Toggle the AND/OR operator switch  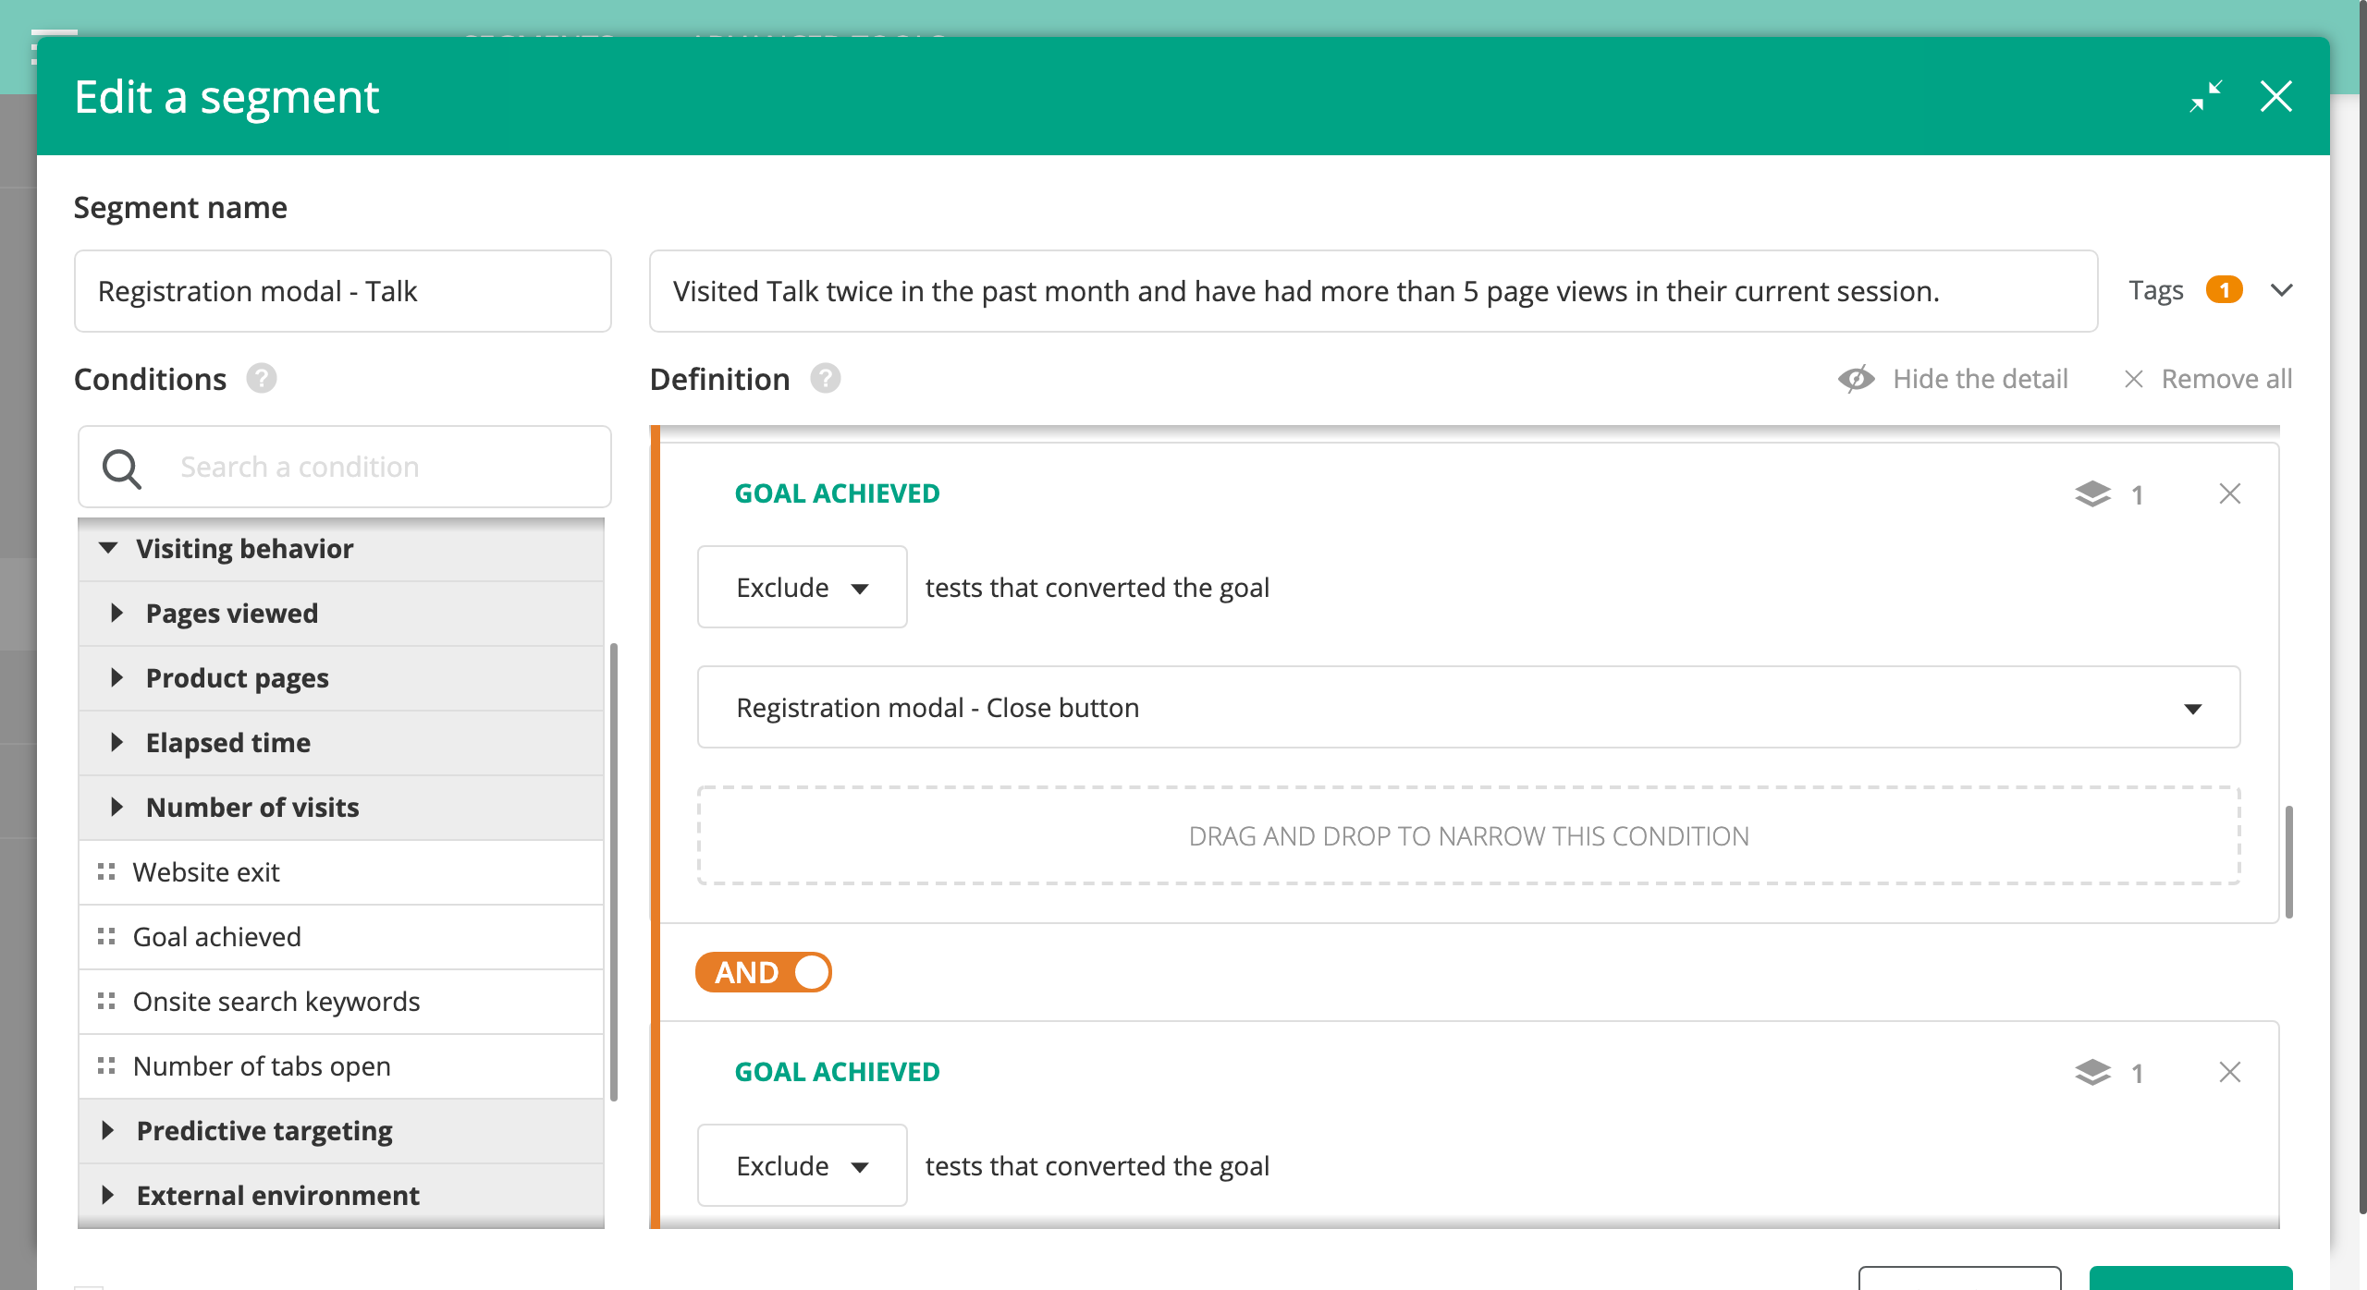coord(764,972)
